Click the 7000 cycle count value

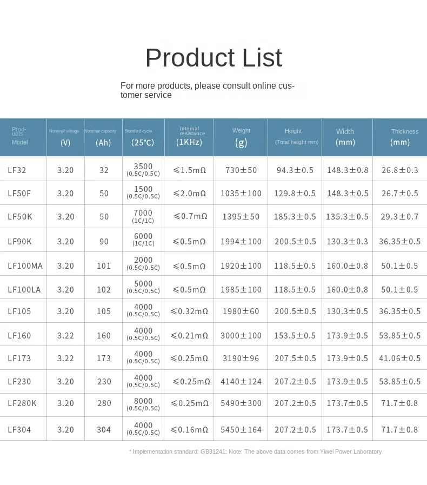tap(143, 213)
